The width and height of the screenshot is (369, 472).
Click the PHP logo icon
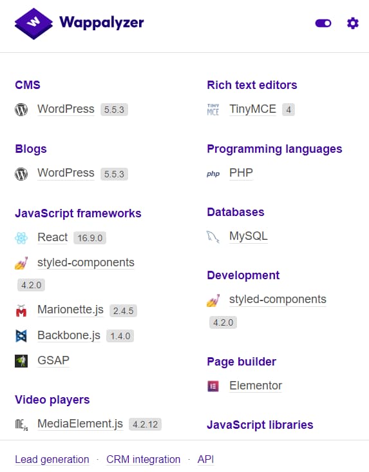point(213,173)
